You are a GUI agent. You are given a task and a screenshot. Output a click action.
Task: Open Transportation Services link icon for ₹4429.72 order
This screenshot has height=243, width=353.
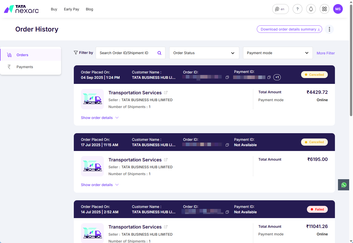pyautogui.click(x=166, y=93)
